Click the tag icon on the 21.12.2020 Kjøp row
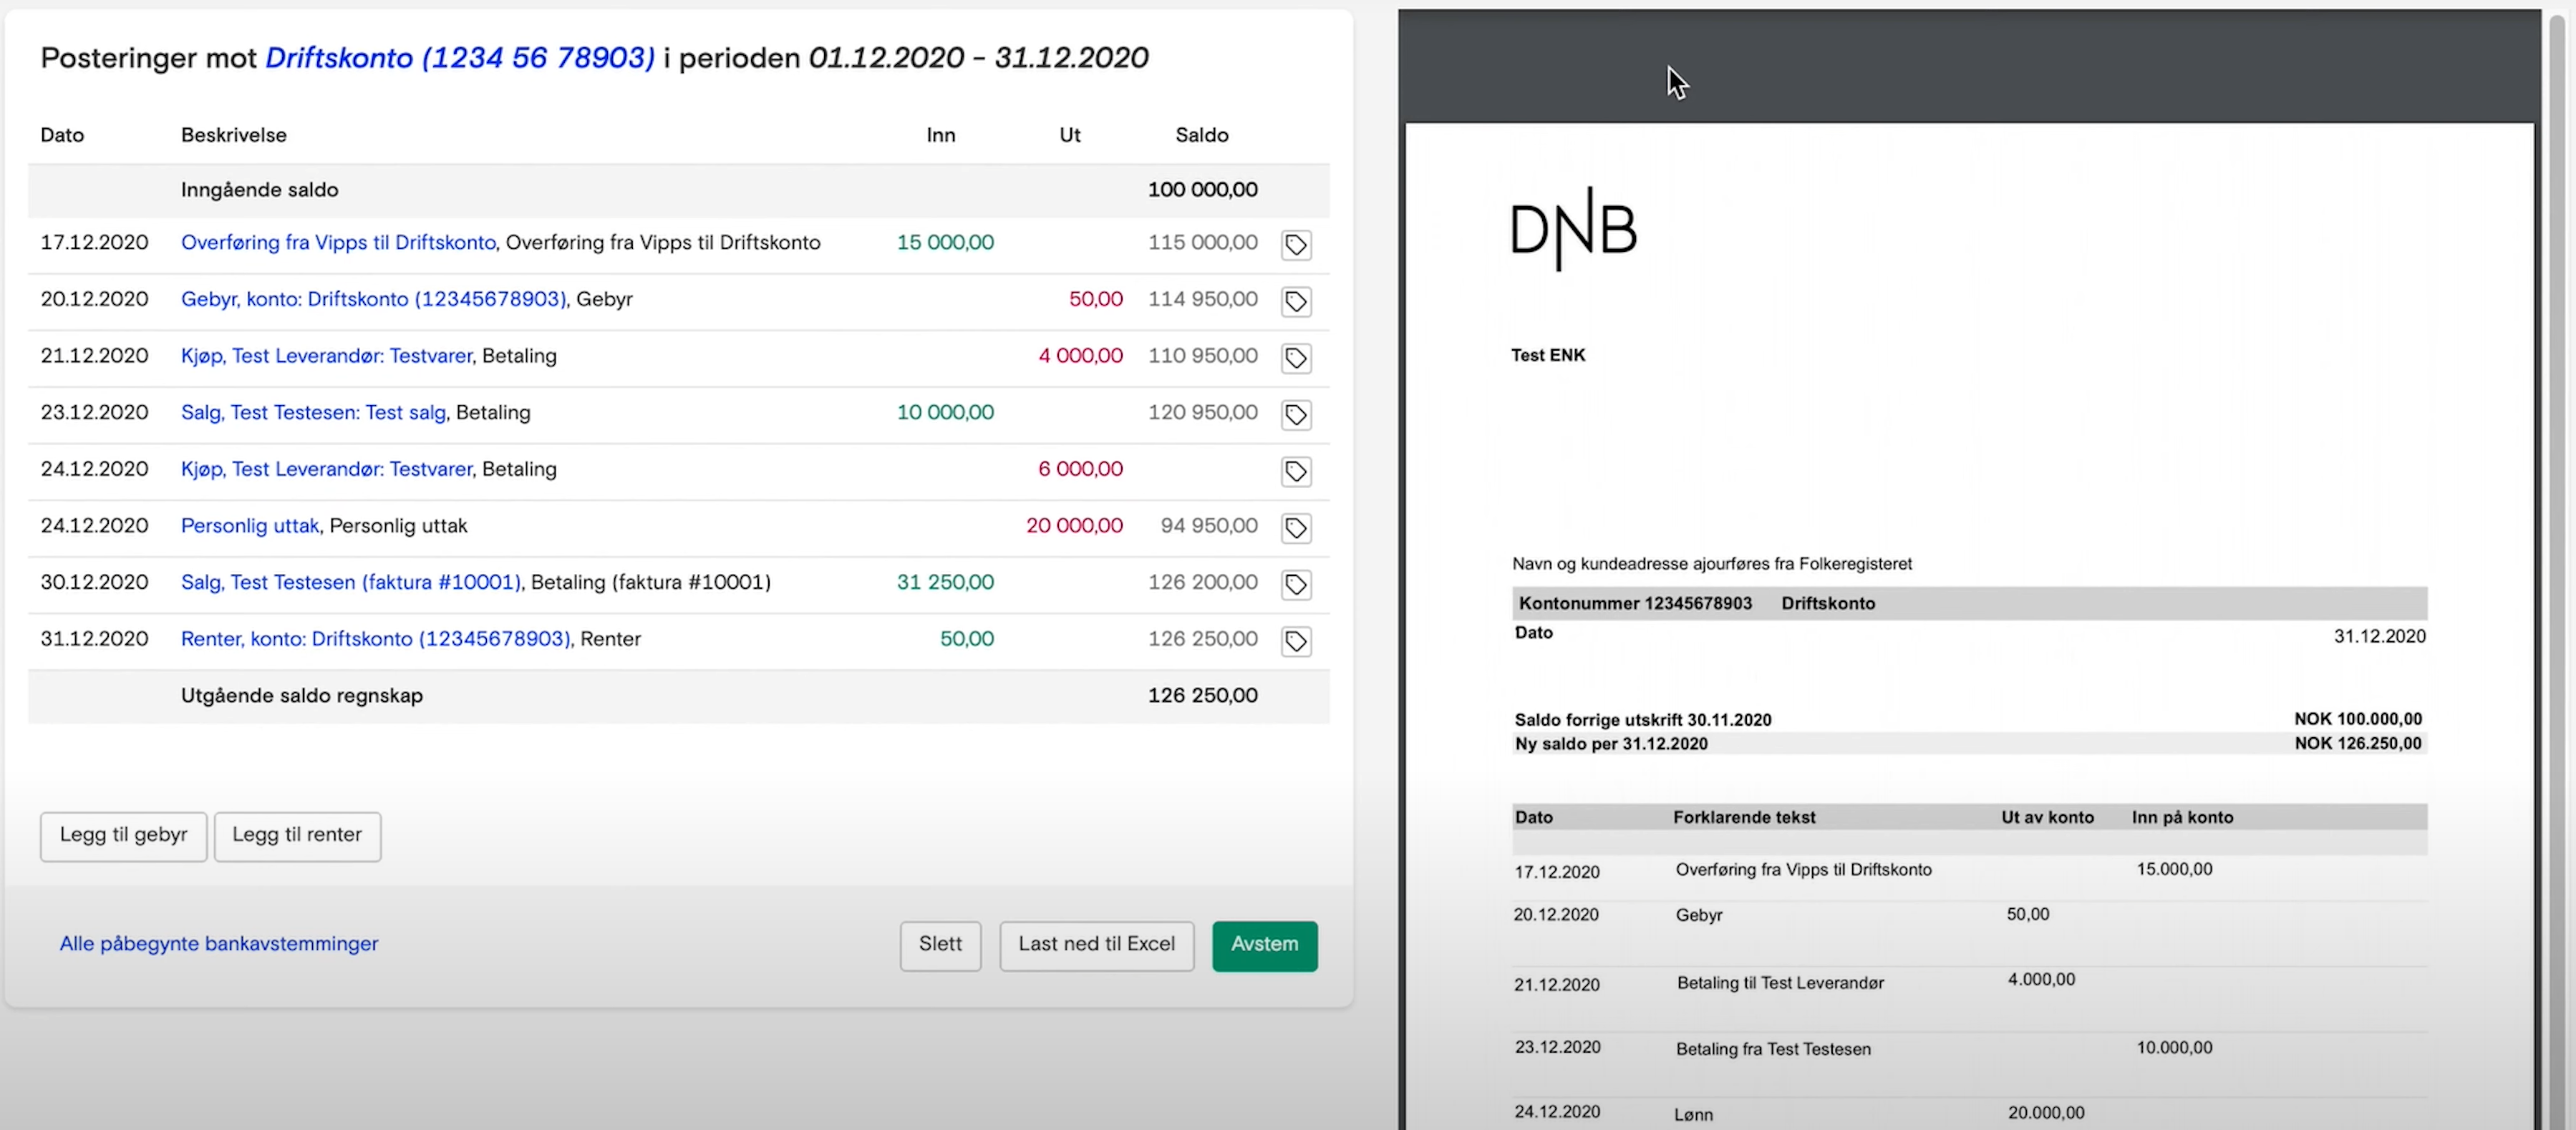Image resolution: width=2576 pixels, height=1130 pixels. tap(1296, 358)
